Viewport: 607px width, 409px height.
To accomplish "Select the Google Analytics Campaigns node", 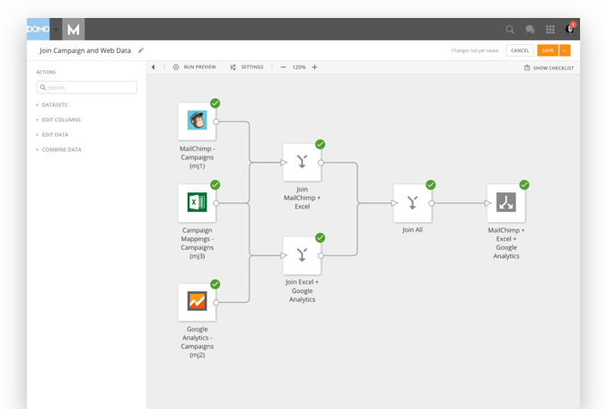I will (x=197, y=302).
